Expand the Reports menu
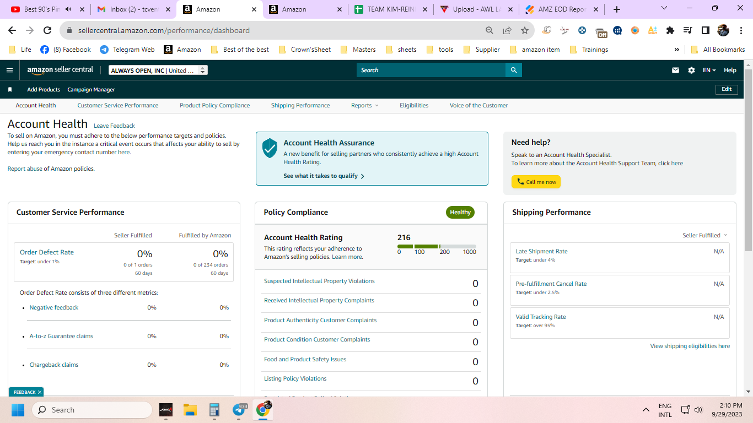The height and width of the screenshot is (423, 753). coord(364,105)
